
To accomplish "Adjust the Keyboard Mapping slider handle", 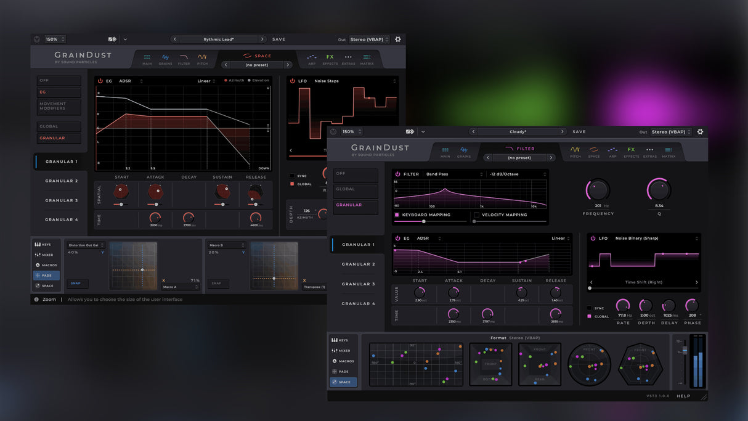I will point(423,221).
